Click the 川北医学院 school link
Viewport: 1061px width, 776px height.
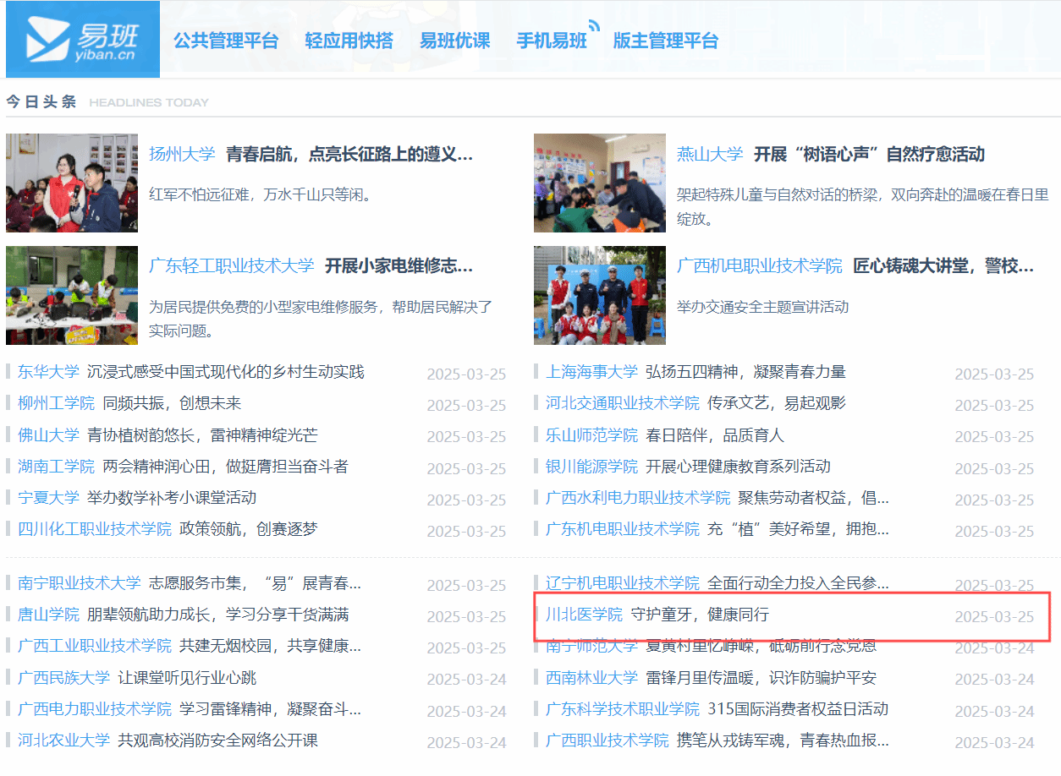click(x=584, y=615)
